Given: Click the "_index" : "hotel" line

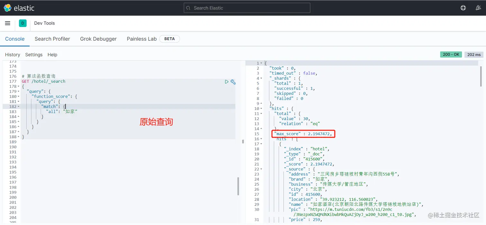Looking at the screenshot, I should click(307, 149).
